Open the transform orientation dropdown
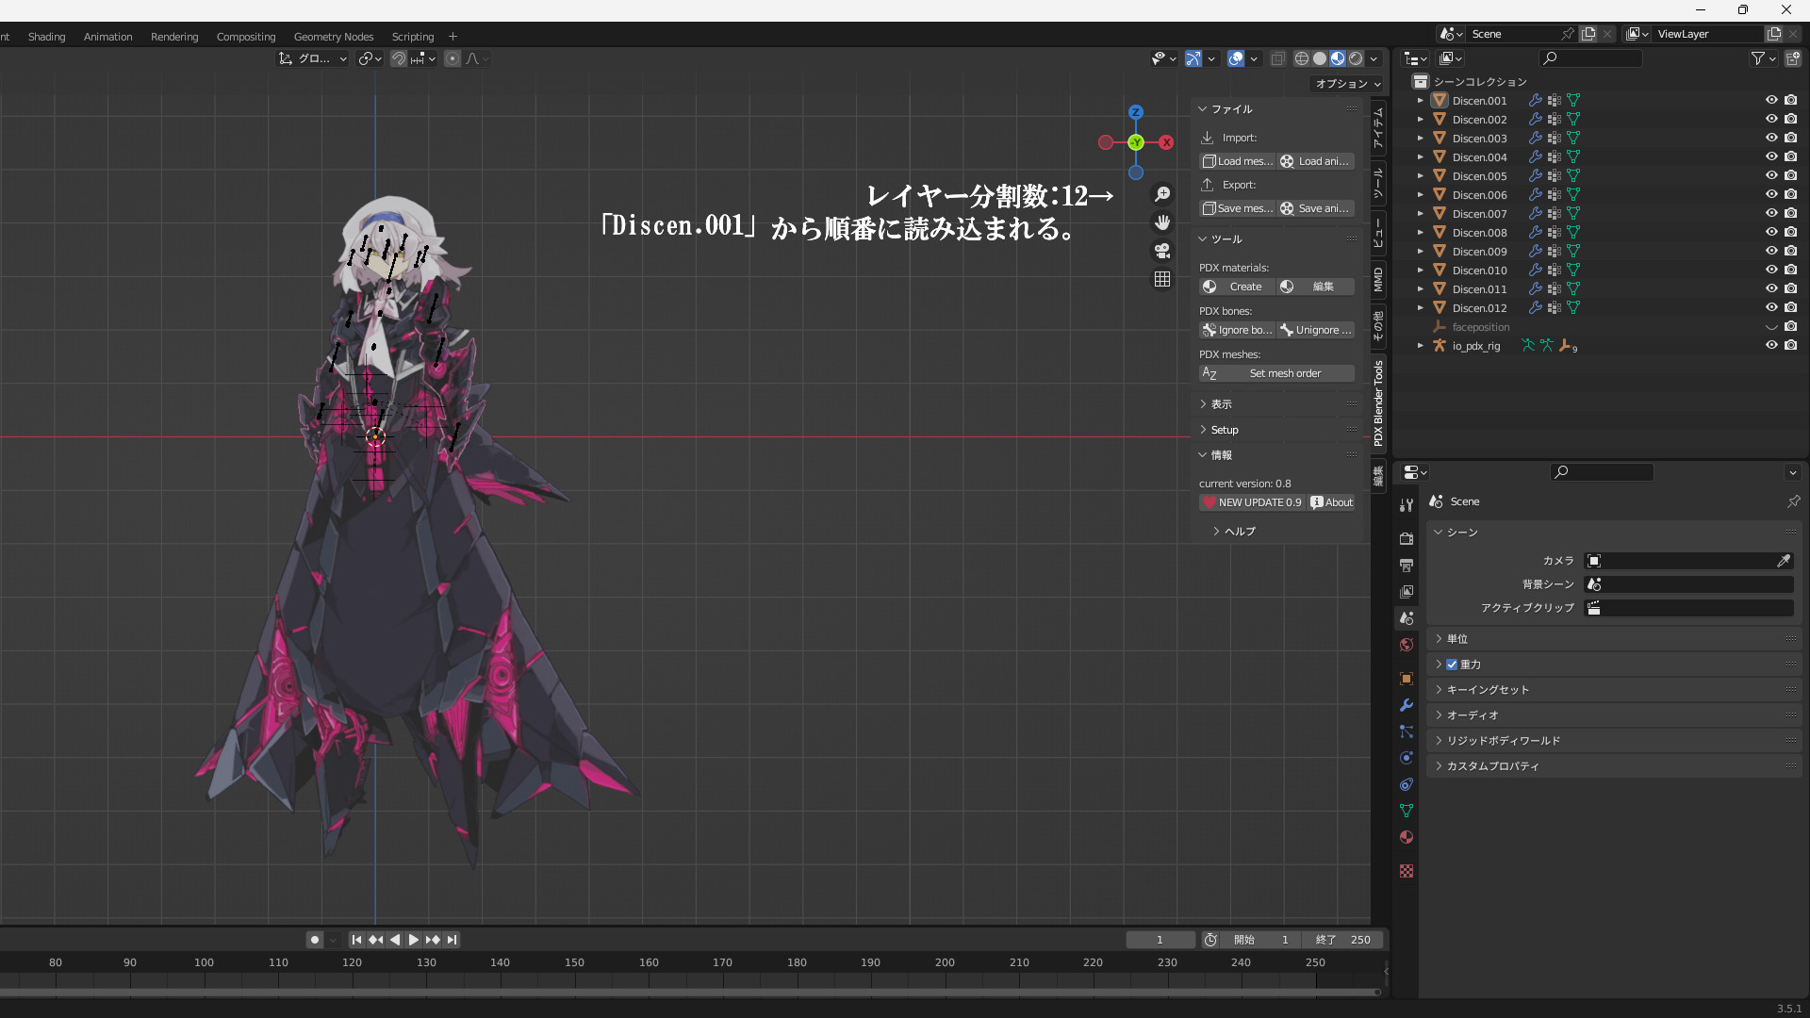Image resolution: width=1810 pixels, height=1018 pixels. [x=312, y=58]
